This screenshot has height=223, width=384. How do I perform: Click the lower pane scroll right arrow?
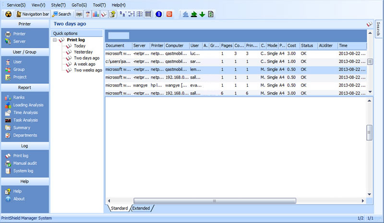pyautogui.click(x=363, y=201)
